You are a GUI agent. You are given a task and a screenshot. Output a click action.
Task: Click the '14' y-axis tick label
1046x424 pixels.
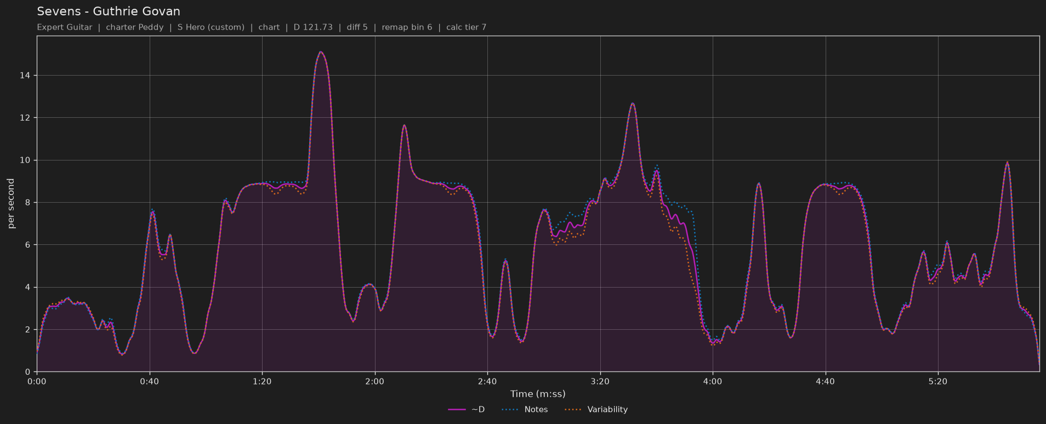point(26,76)
